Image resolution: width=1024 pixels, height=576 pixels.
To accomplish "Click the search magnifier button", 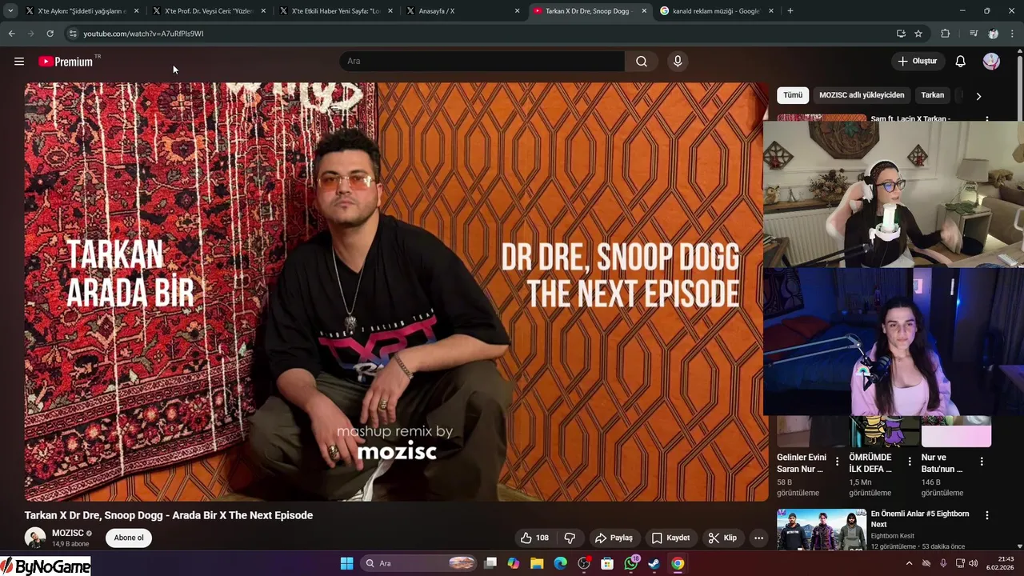I will pyautogui.click(x=642, y=62).
